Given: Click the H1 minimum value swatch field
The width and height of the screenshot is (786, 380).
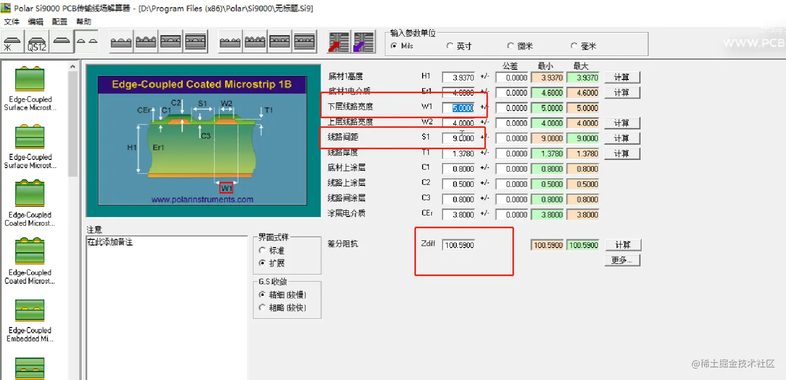Looking at the screenshot, I should 547,77.
